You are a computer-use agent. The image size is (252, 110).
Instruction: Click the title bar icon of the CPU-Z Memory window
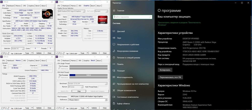tap(2, 57)
